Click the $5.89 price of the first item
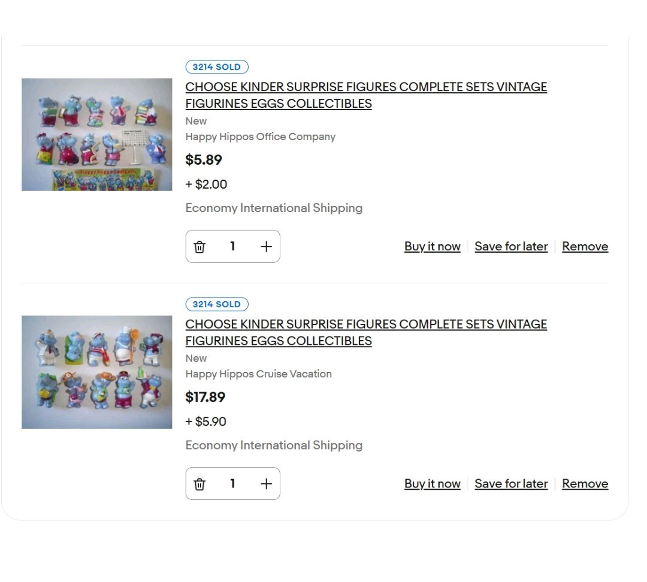This screenshot has height=582, width=647. tap(204, 160)
